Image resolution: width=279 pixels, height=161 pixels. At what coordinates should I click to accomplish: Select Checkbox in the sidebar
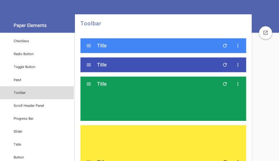37,41
